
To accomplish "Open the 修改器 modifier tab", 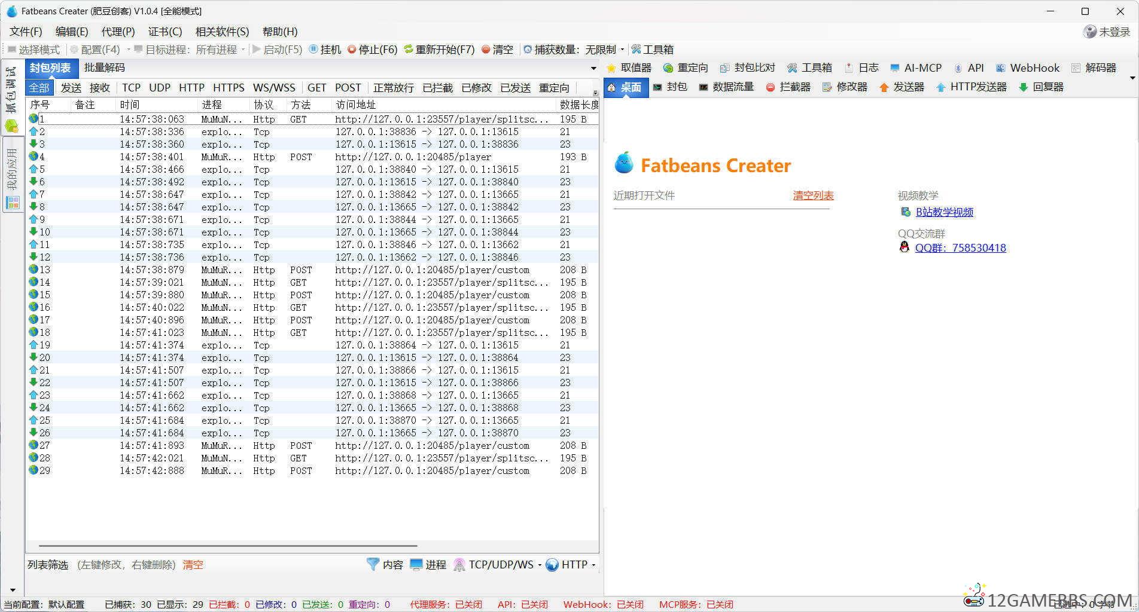I will [845, 87].
